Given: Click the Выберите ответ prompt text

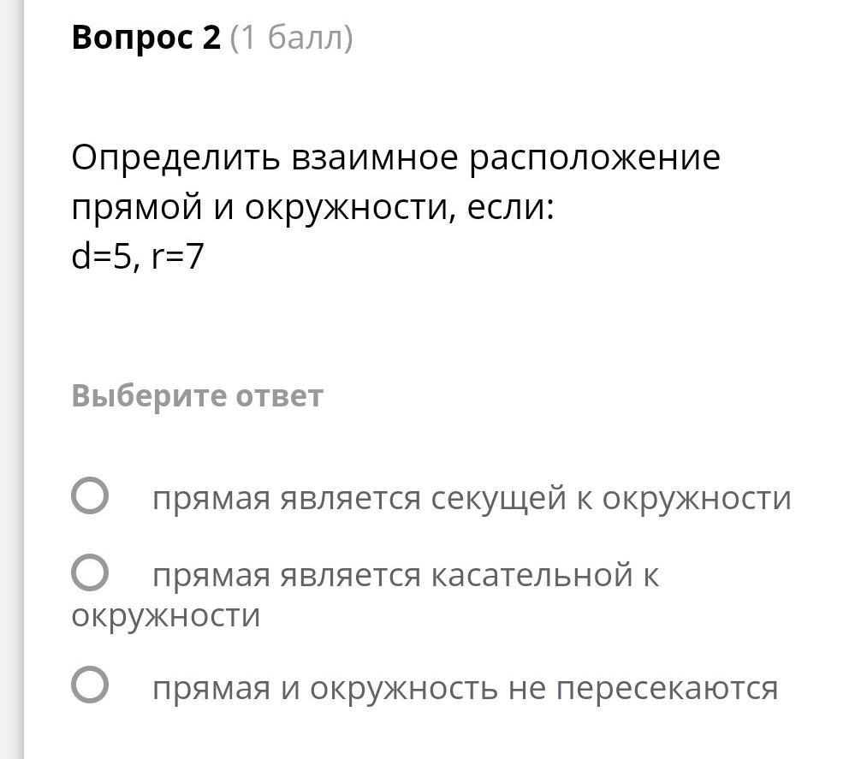Looking at the screenshot, I should [x=197, y=396].
